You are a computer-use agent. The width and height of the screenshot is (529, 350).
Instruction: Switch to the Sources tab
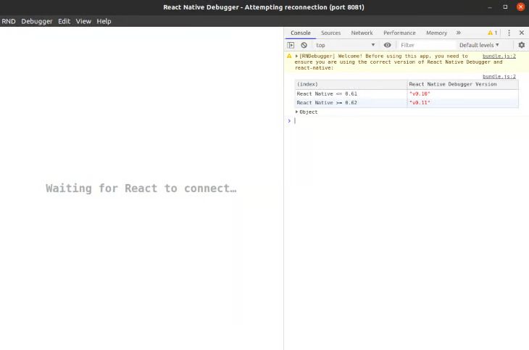tap(330, 33)
